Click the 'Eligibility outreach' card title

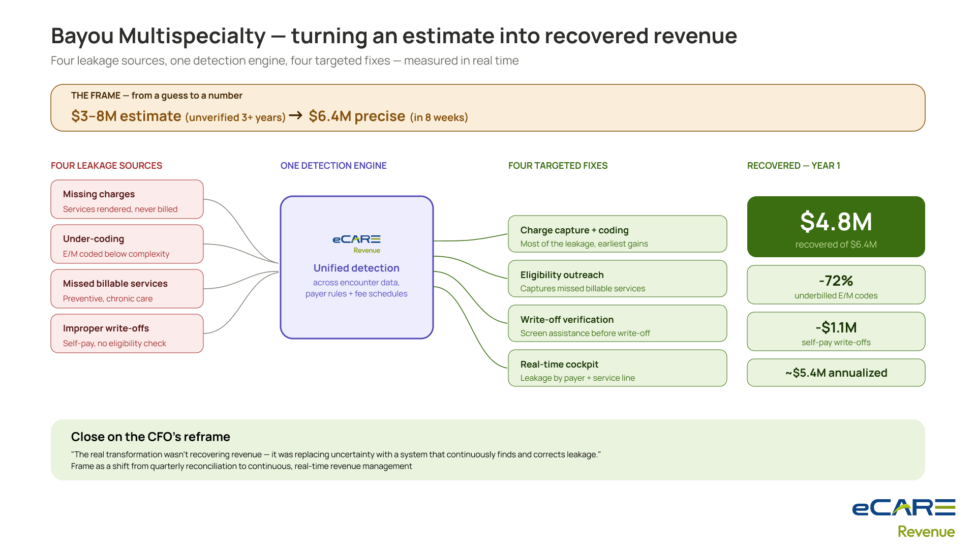pos(562,275)
